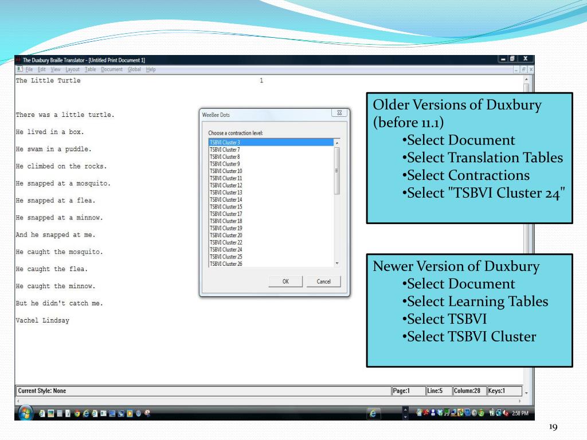
Task: Select "TSBVI Cluster 3" in the list
Action: (x=271, y=143)
